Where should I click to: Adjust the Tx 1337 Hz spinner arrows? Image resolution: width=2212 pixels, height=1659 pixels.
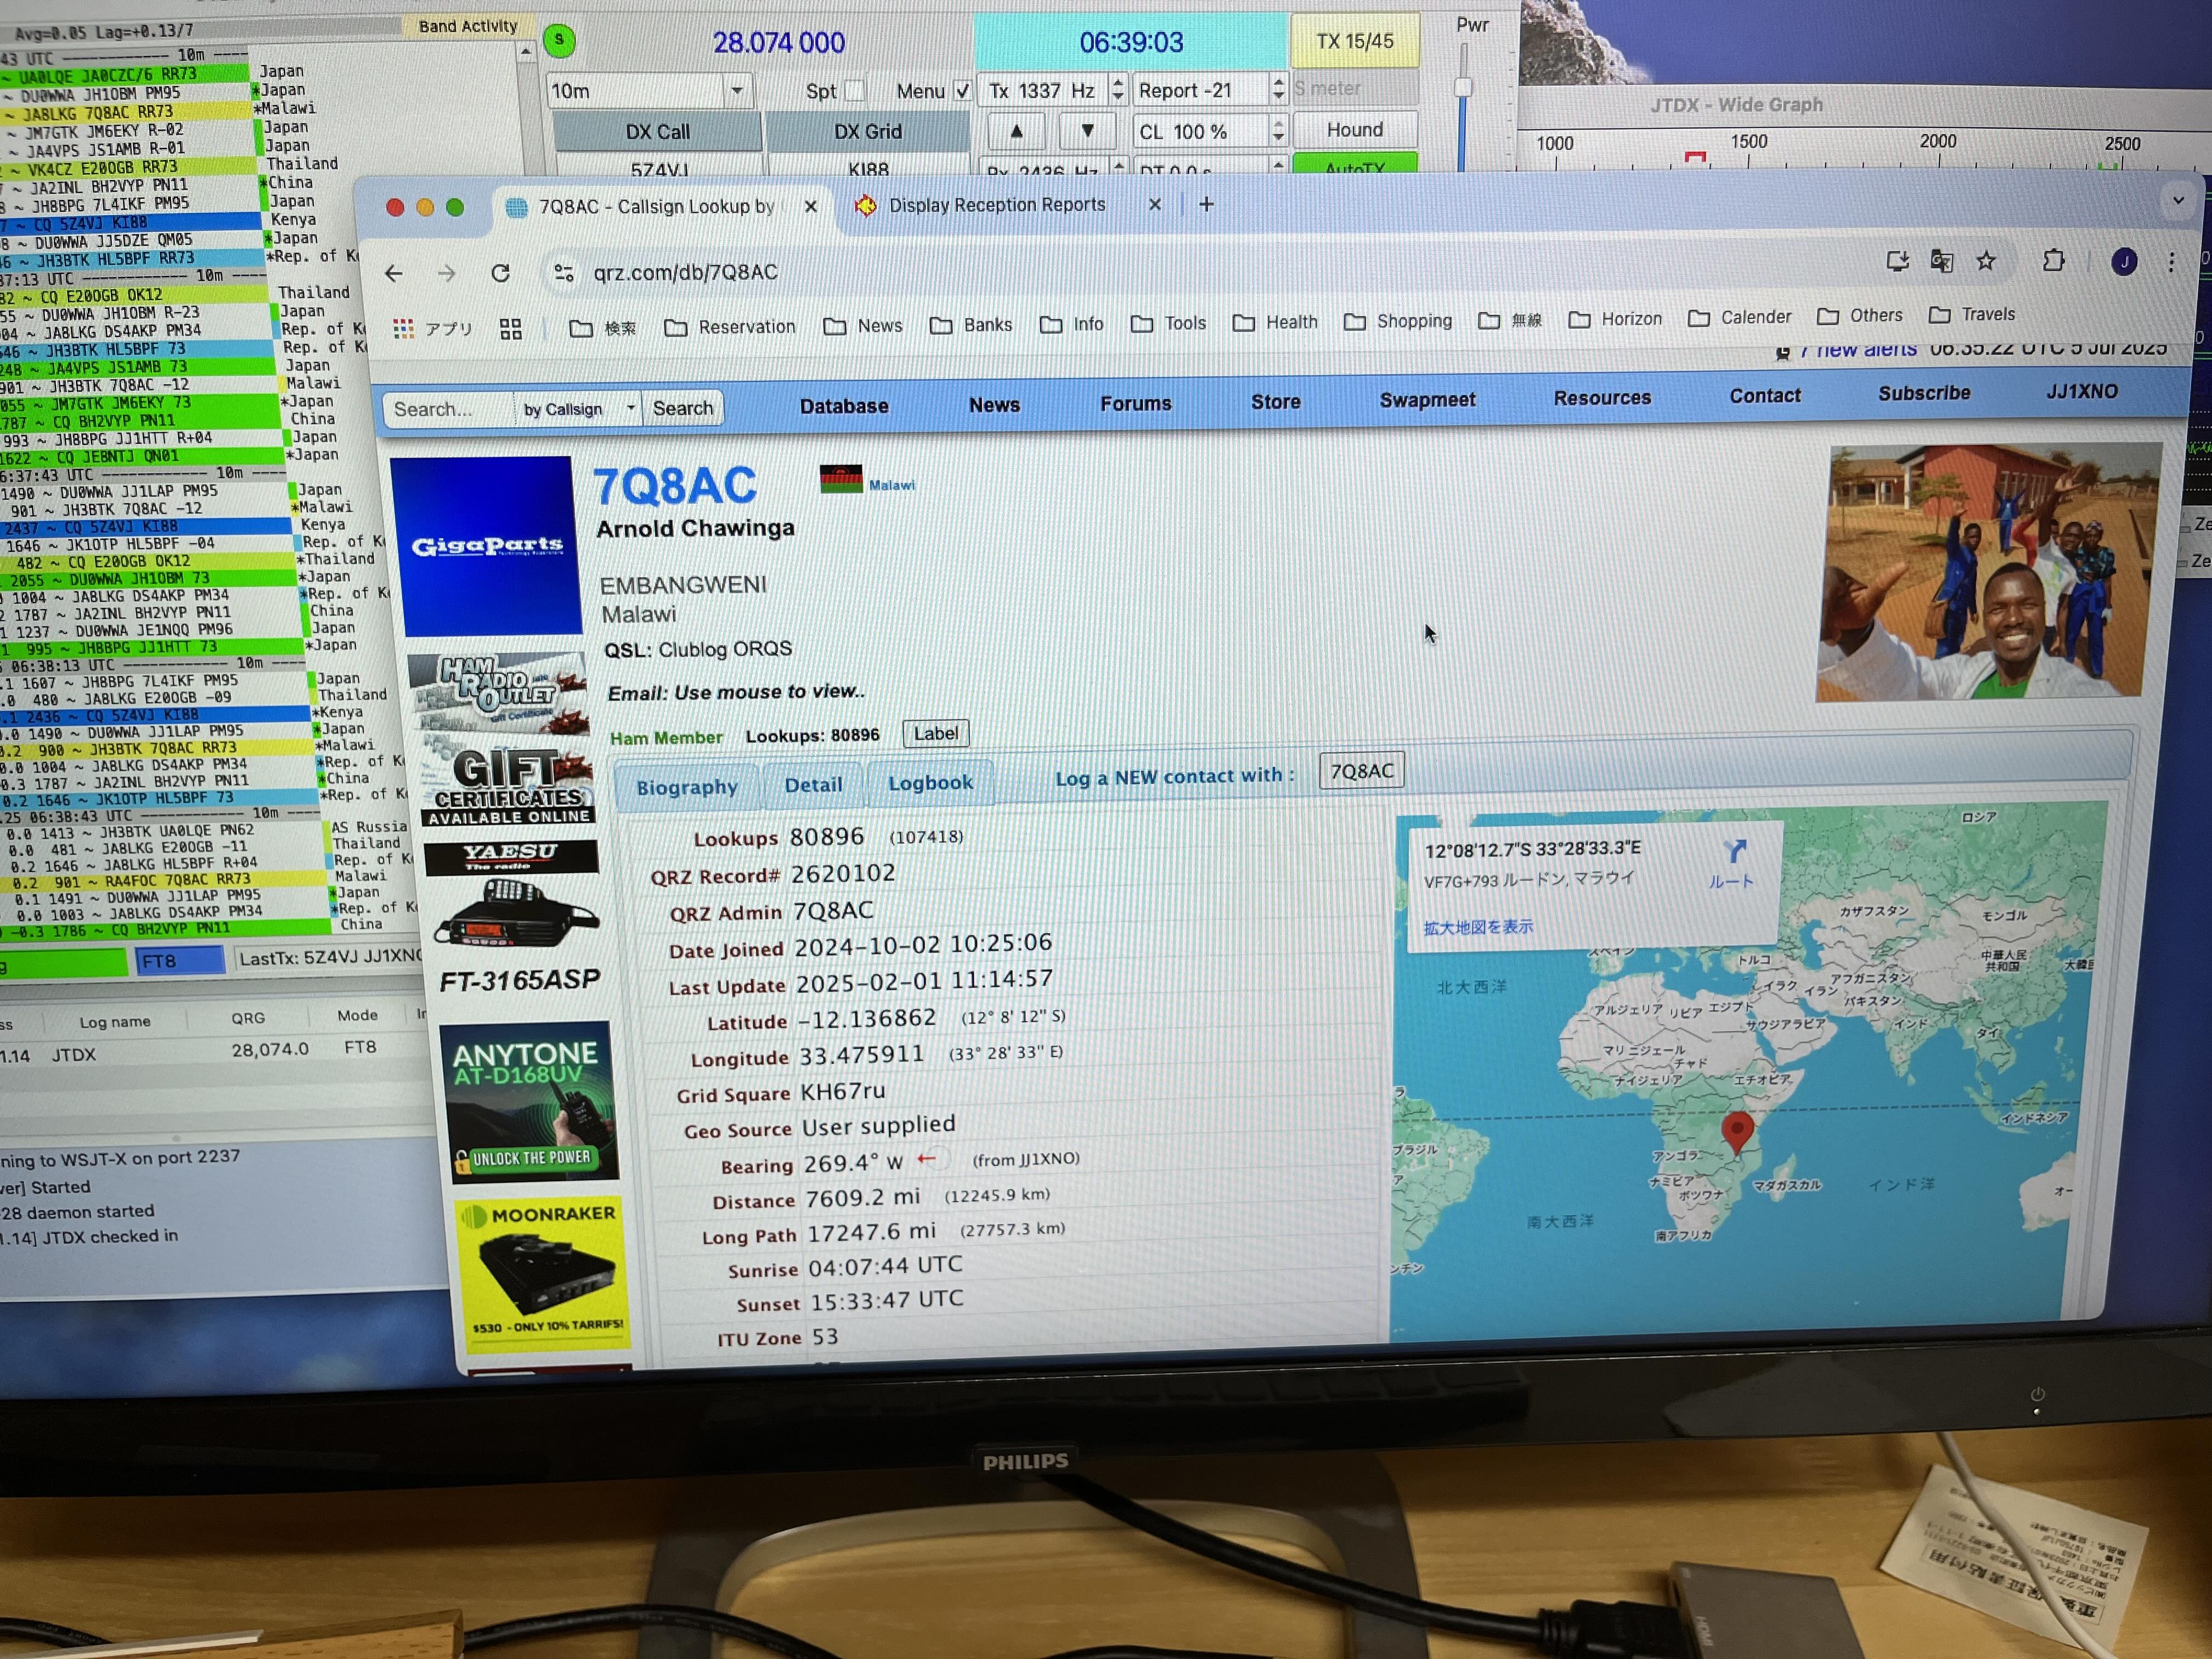pyautogui.click(x=1118, y=90)
